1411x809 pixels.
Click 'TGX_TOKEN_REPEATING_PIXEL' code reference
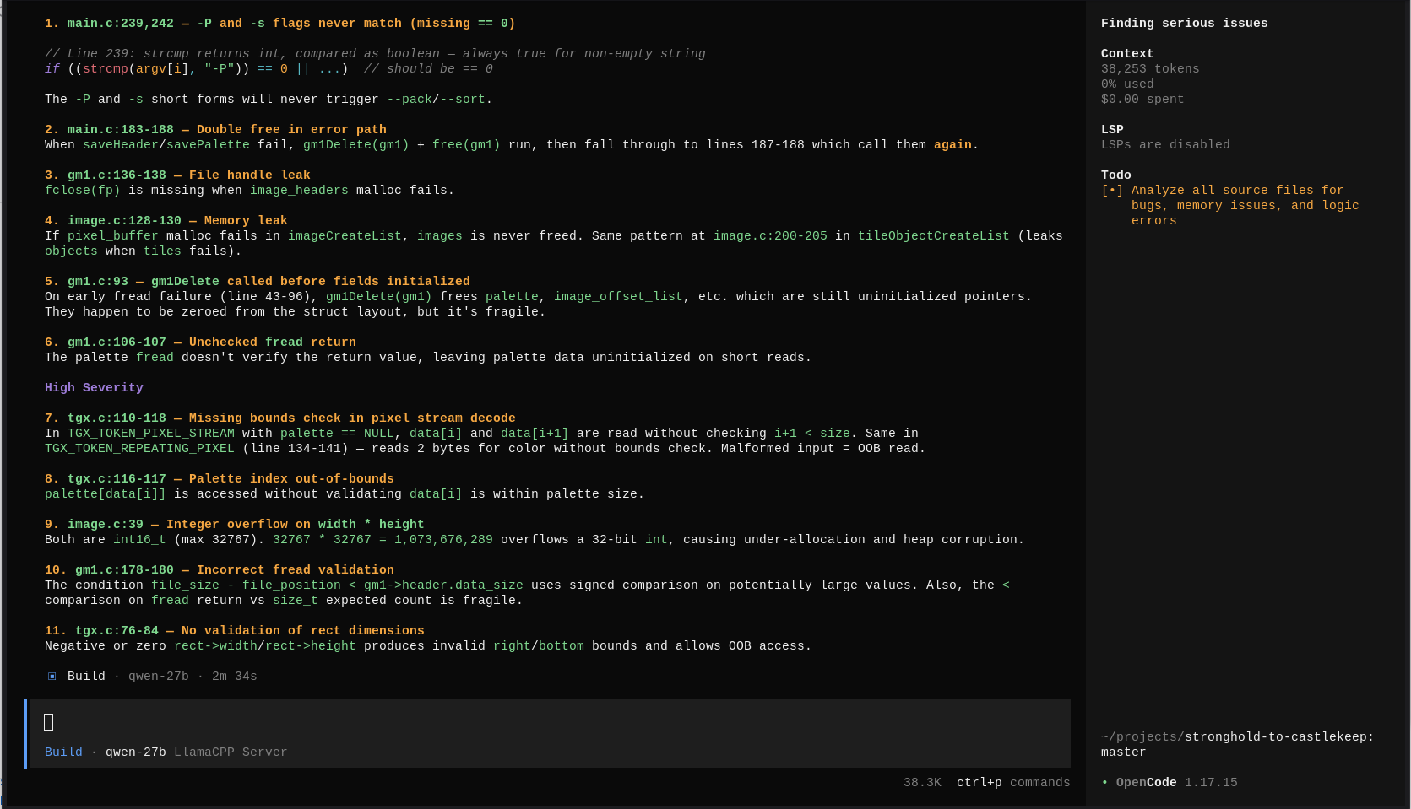(139, 449)
